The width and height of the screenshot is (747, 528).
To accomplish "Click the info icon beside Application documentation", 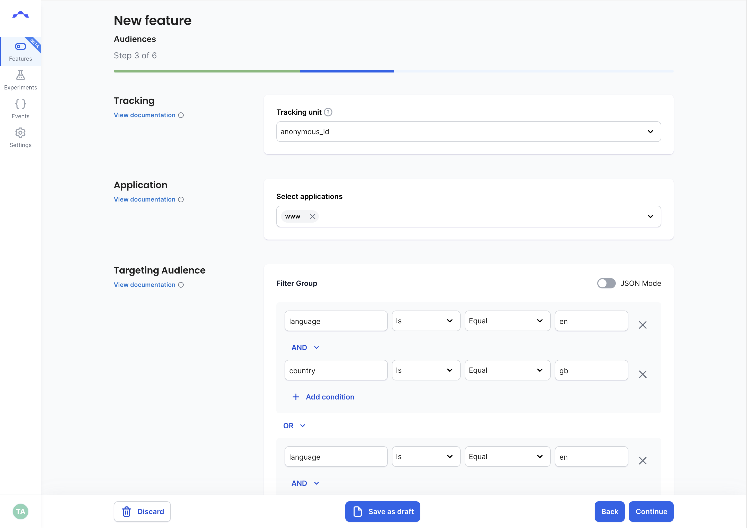I will click(181, 199).
